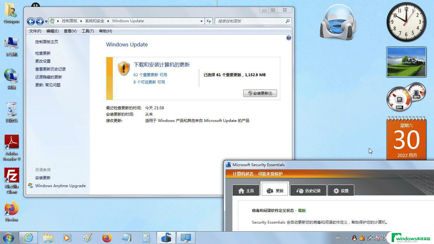Click the blue help question mark icon
The image size is (434, 244).
(288, 38)
